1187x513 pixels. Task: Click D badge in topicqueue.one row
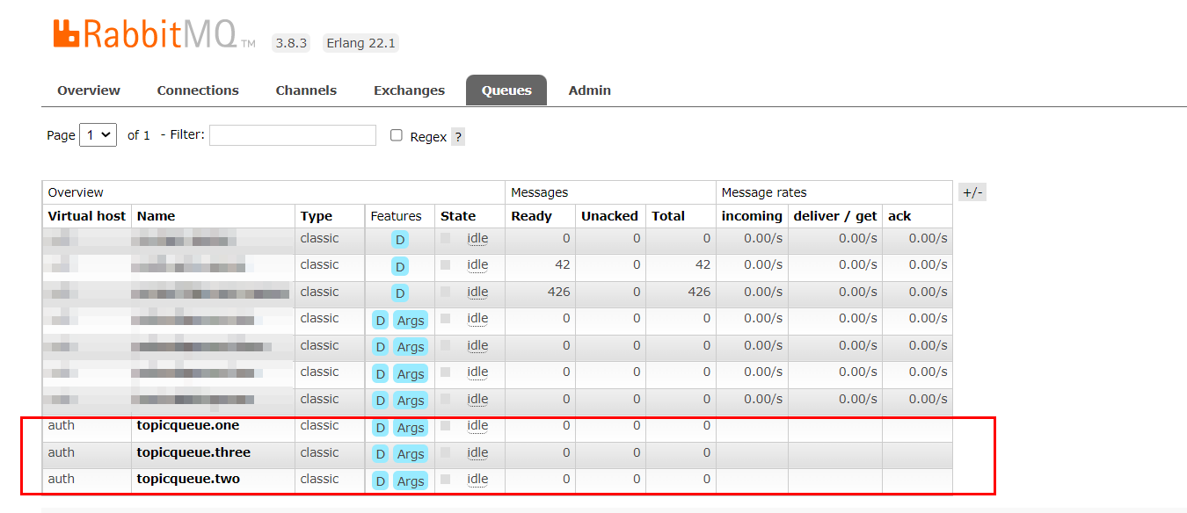381,428
